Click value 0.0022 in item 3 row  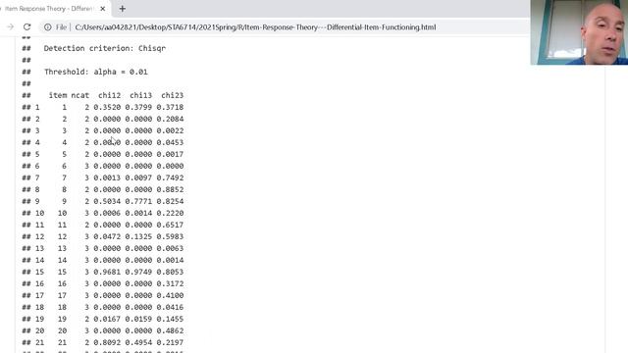170,130
